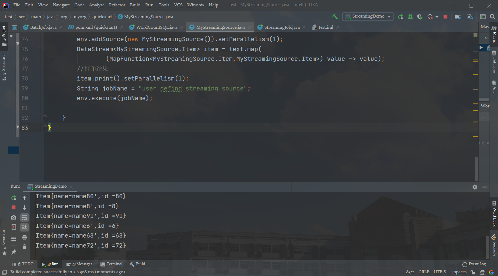Image resolution: width=498 pixels, height=276 pixels.
Task: Click the up arrow for stack trace
Action: (x=24, y=198)
